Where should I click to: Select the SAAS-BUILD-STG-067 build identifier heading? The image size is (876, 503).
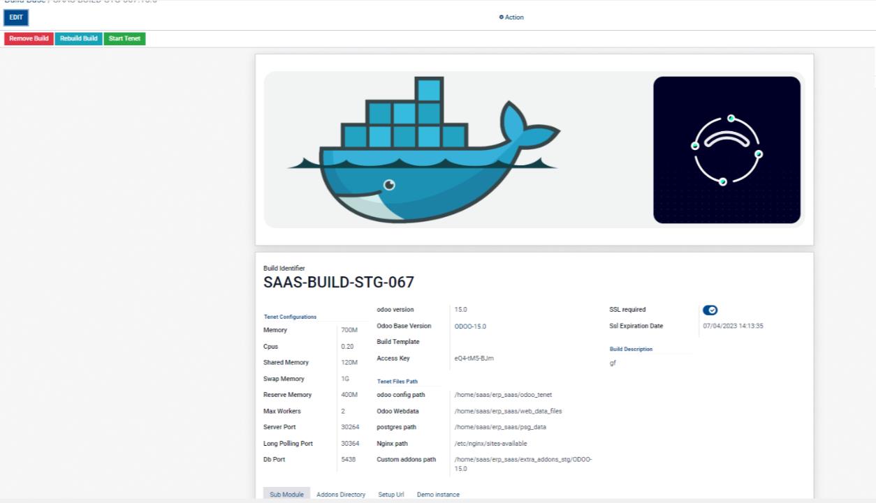[339, 283]
